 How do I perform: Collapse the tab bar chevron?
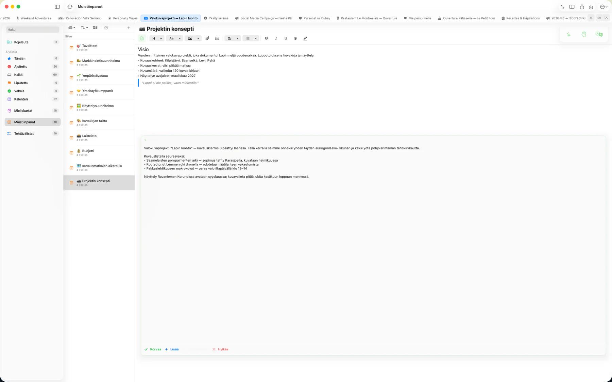(x=606, y=18)
